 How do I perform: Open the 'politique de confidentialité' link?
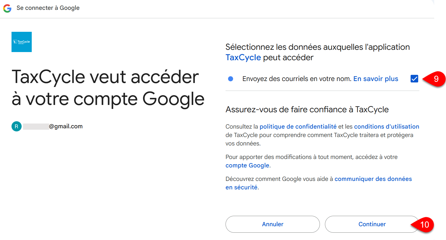point(298,126)
